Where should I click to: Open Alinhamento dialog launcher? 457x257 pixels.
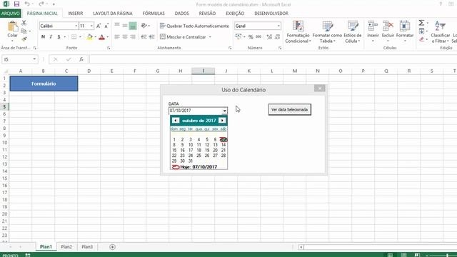click(x=230, y=48)
